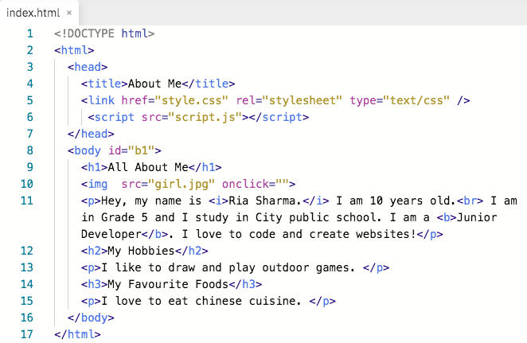Click the DOCTYPE declaration text

[x=104, y=33]
